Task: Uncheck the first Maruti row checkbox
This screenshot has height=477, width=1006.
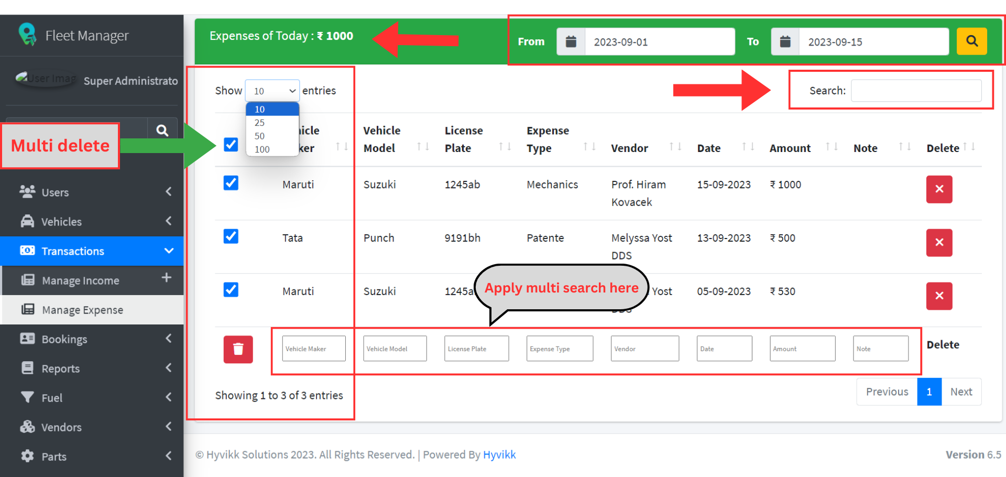Action: tap(231, 183)
